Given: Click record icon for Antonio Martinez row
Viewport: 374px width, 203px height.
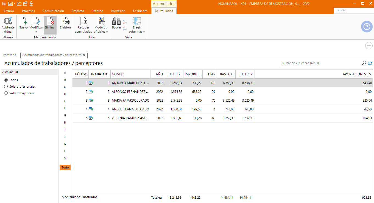Looking at the screenshot, I should click(x=91, y=83).
